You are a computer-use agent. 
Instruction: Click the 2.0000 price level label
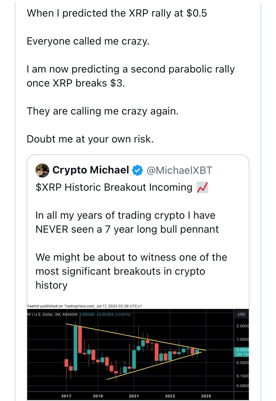[242, 326]
